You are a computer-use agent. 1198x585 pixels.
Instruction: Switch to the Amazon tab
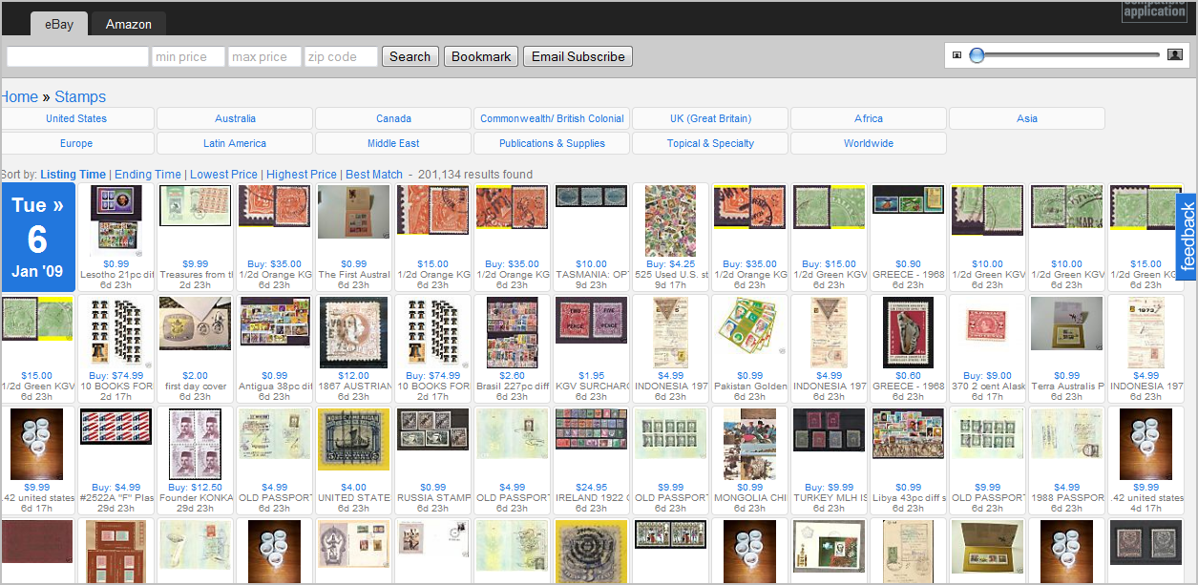point(129,24)
